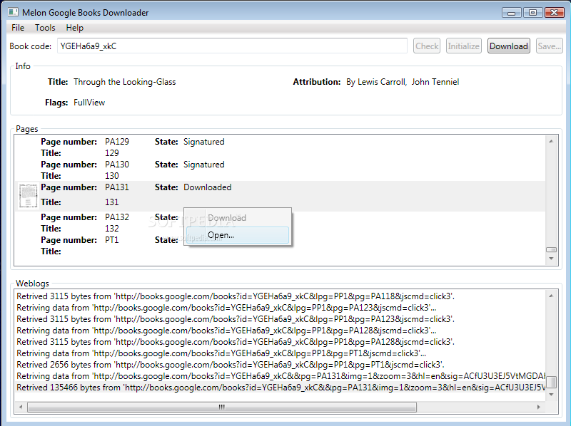
Task: Click Weblogs vertical scroll up arrow
Action: pos(551,296)
